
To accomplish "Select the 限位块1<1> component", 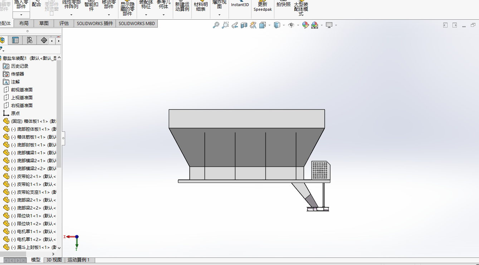I will coord(29,216).
